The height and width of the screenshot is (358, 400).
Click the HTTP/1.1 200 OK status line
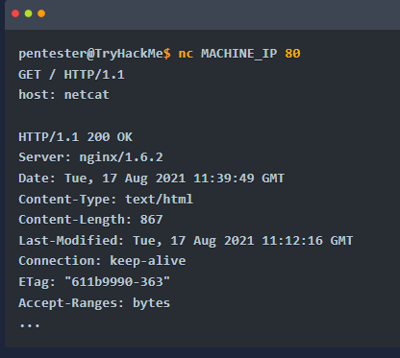[75, 137]
